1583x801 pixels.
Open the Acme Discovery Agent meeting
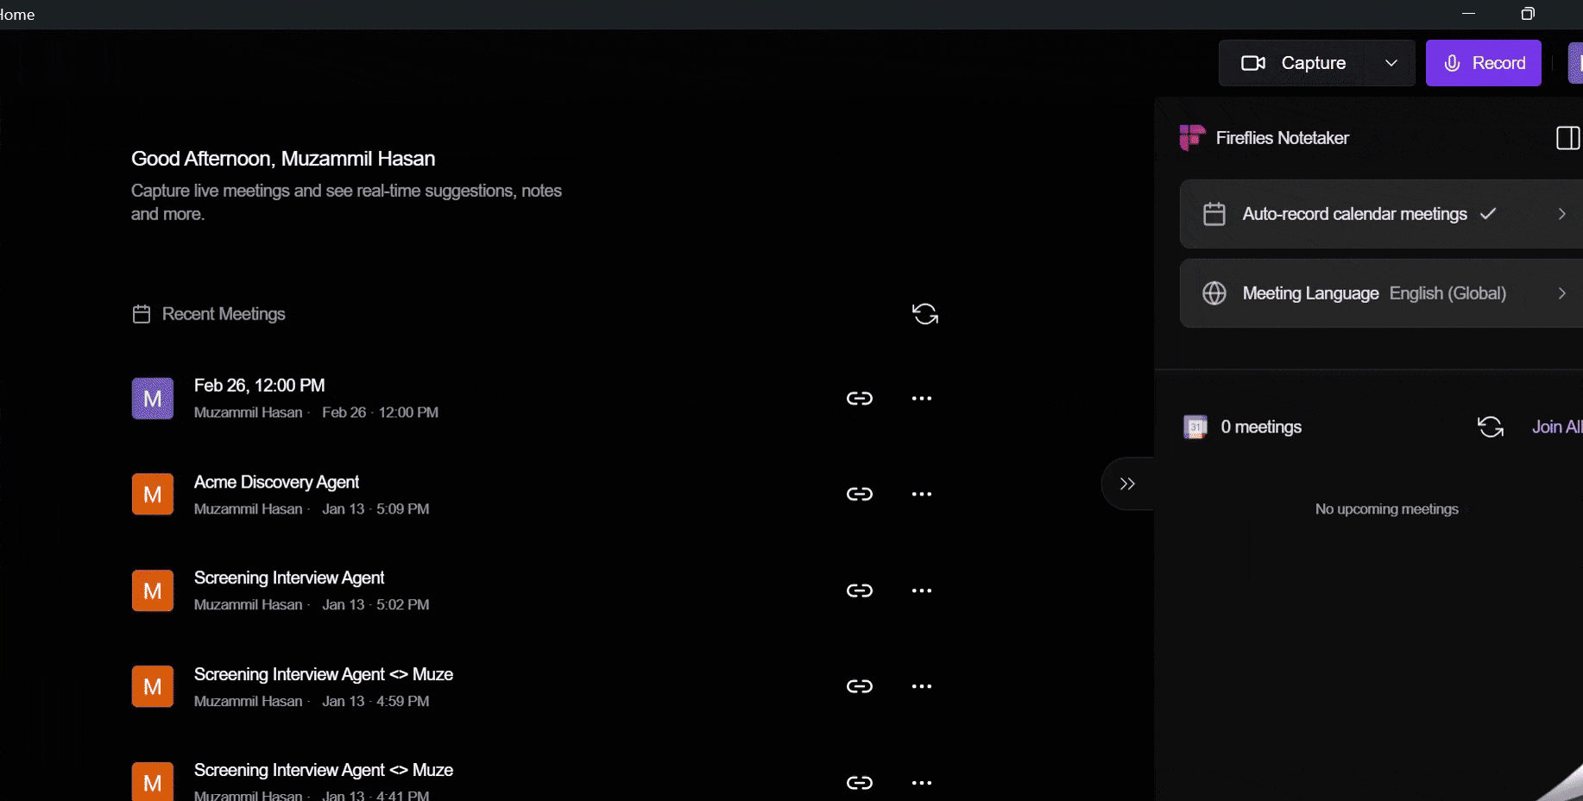pos(276,482)
